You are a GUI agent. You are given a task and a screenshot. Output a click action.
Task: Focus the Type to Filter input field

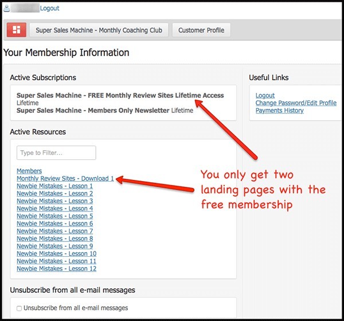point(56,152)
